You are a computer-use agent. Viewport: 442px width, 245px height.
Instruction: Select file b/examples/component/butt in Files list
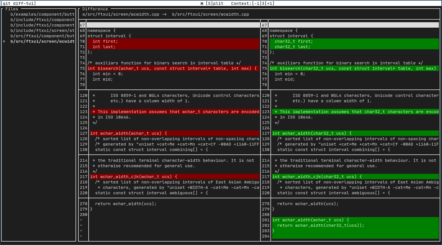[42, 14]
